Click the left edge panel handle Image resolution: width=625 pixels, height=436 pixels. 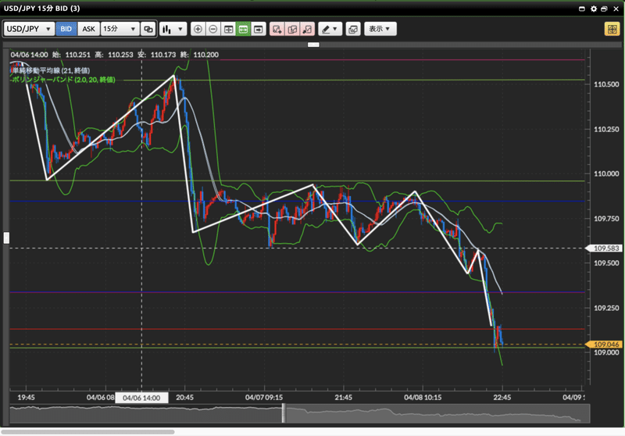coord(6,238)
